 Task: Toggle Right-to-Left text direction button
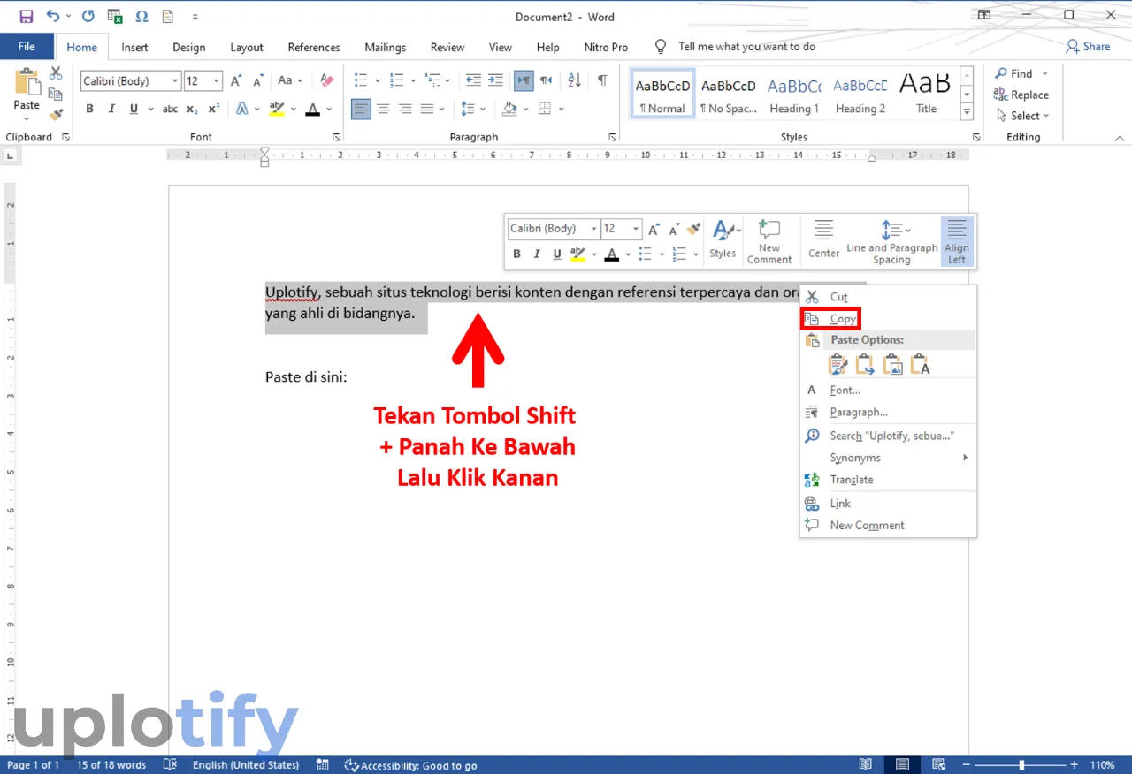(546, 80)
